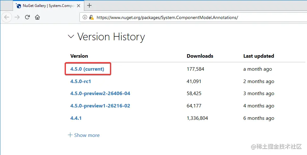Click the browser forward arrow button
This screenshot has width=307, height=155.
click(17, 17)
